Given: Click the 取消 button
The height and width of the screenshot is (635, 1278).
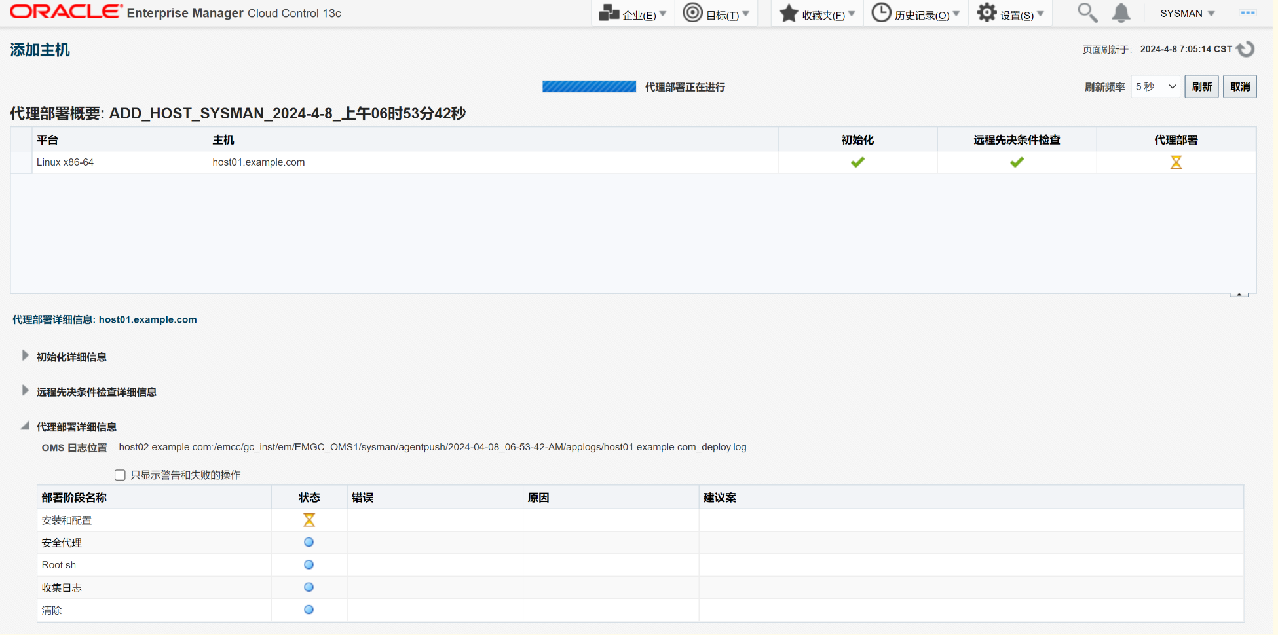Looking at the screenshot, I should (x=1240, y=87).
